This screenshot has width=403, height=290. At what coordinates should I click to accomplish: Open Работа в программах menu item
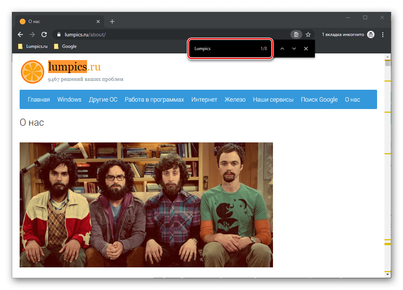tap(154, 100)
